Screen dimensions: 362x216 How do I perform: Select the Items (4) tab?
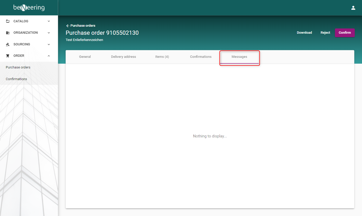point(162,57)
